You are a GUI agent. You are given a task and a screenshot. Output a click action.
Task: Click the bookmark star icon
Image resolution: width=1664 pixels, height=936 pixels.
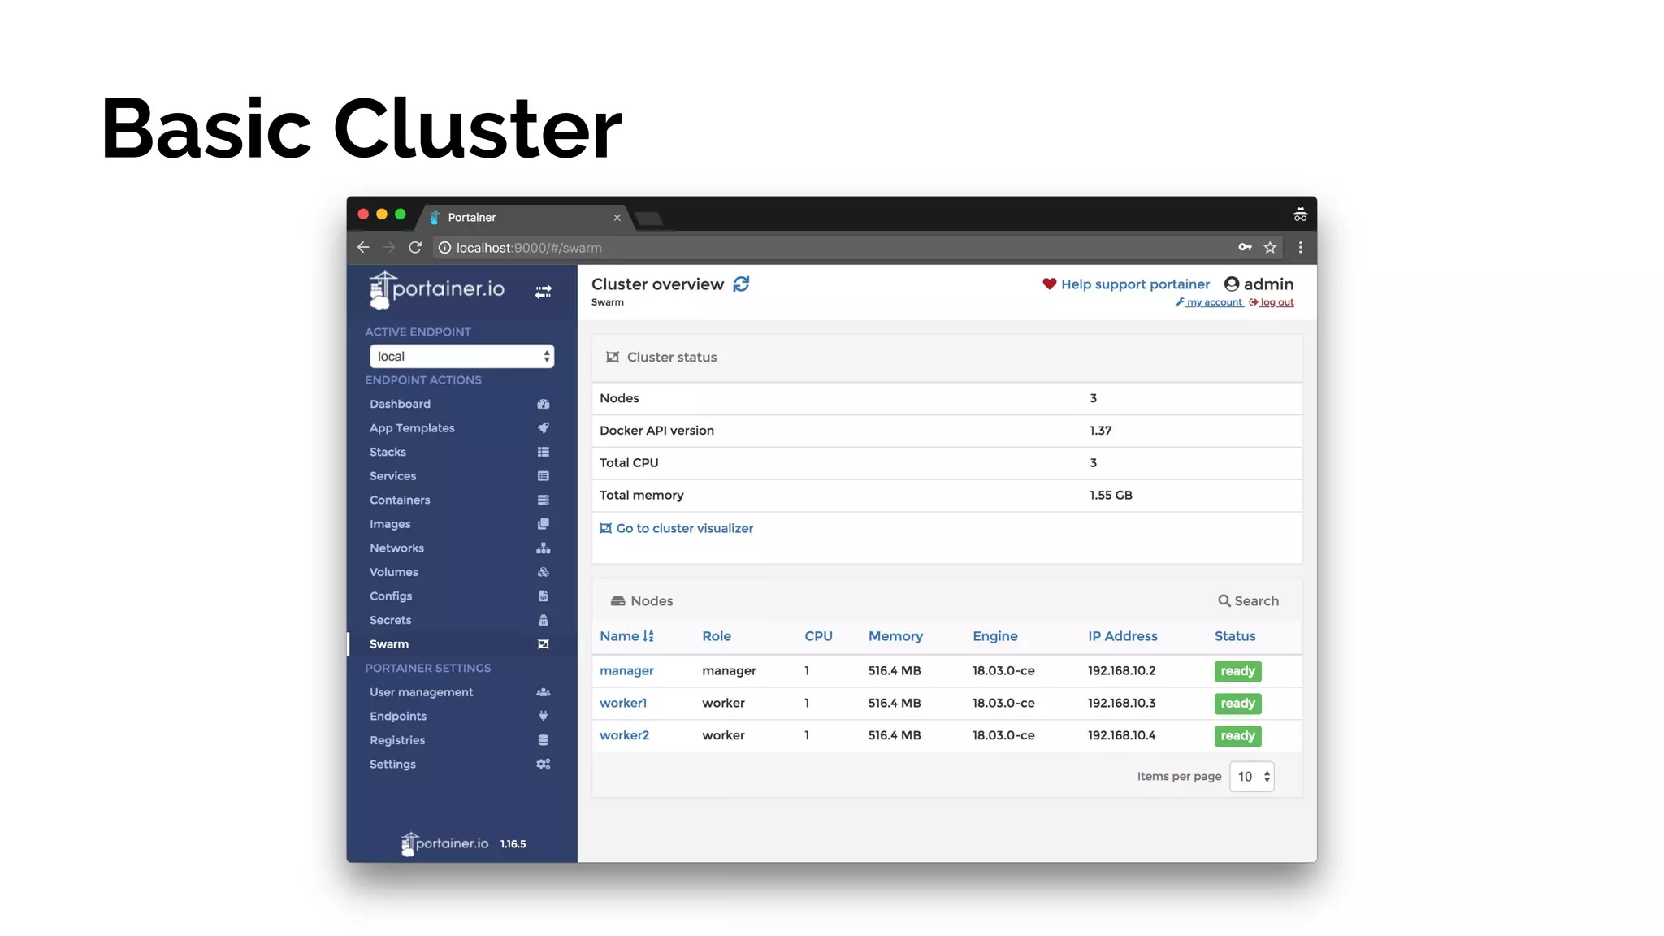pyautogui.click(x=1270, y=248)
